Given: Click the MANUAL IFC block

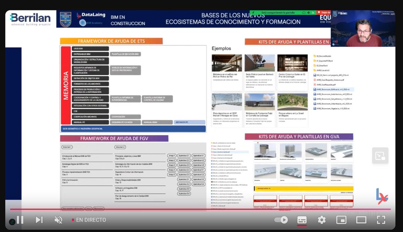Looking at the screenshot, I should [90, 123].
